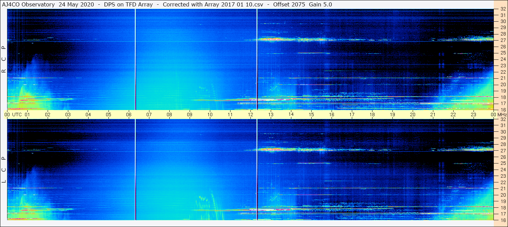Click the 'UTC' label on time axis

coord(17,115)
